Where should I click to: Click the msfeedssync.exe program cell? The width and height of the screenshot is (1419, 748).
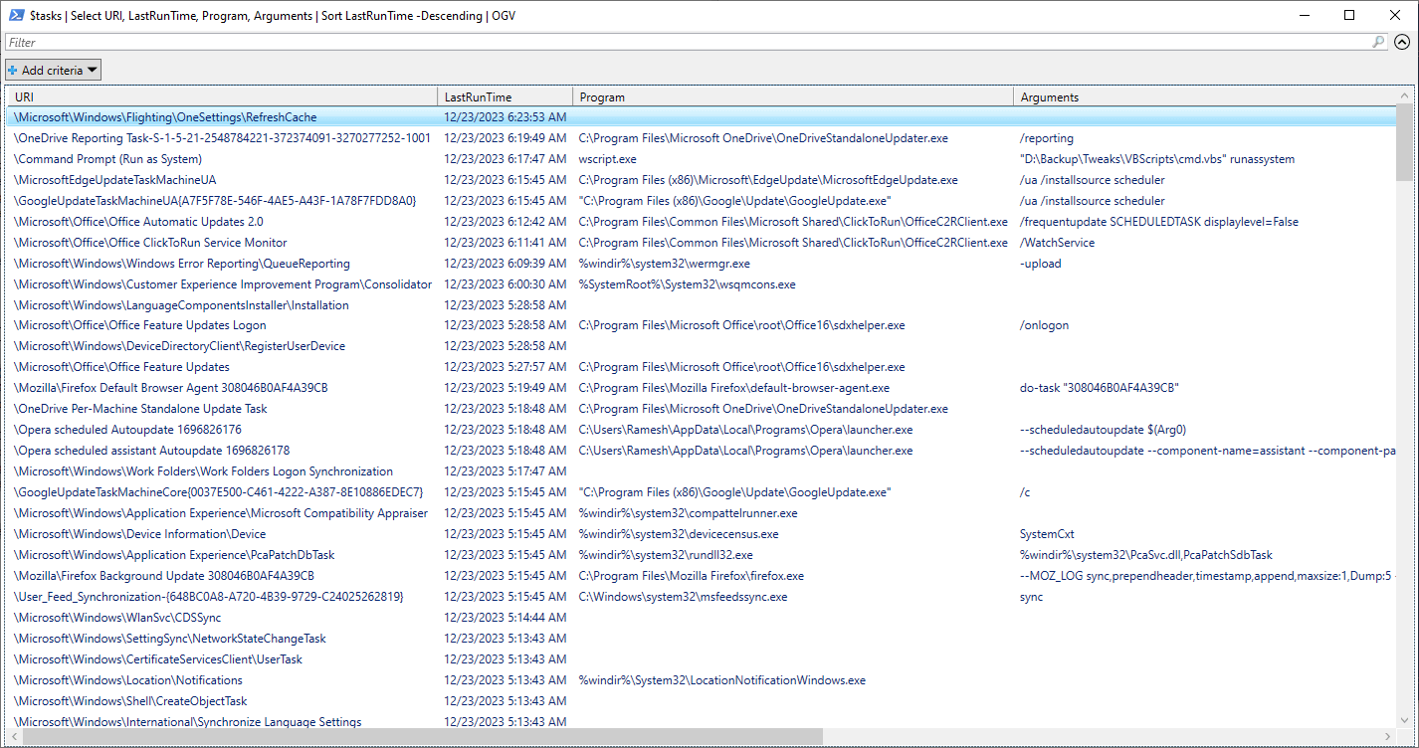(x=684, y=597)
